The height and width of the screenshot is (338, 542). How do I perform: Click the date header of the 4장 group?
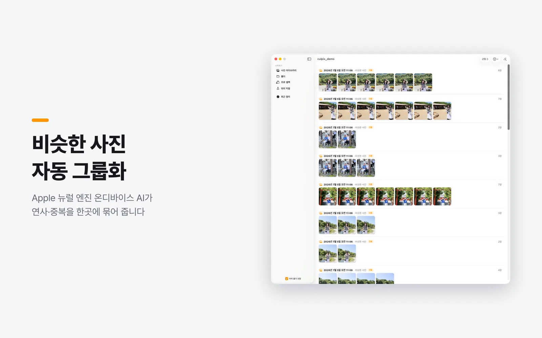click(338, 270)
